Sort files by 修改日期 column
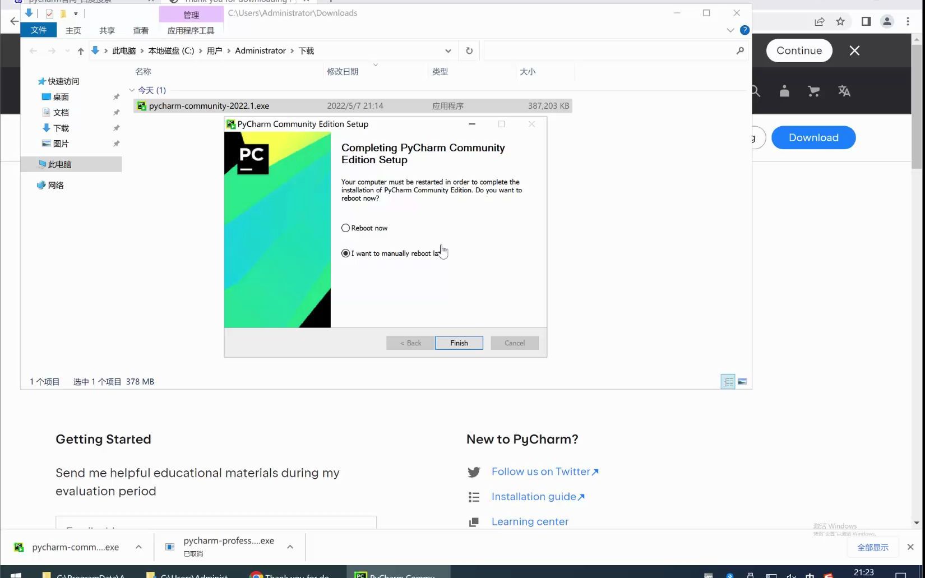 pos(343,72)
